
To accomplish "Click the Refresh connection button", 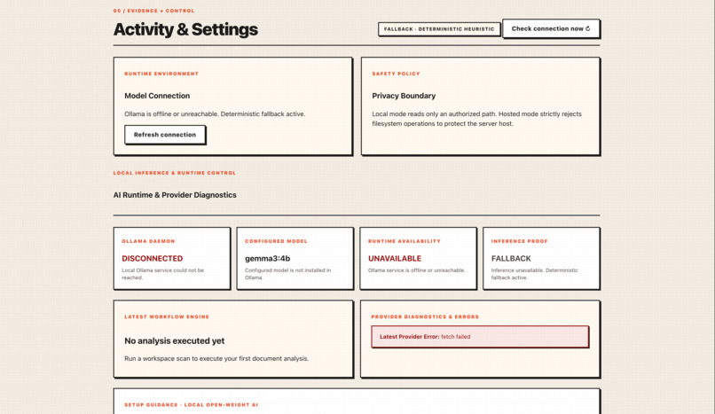I will point(165,135).
